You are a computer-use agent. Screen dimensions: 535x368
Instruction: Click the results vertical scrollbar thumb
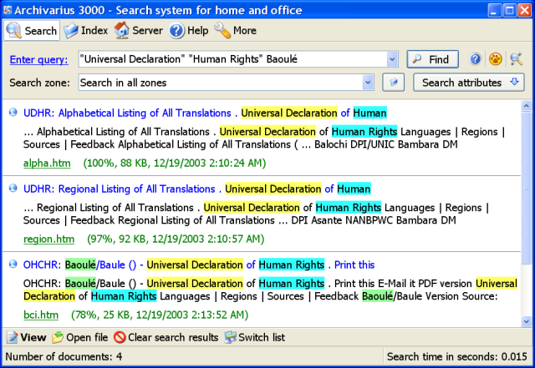pyautogui.click(x=526, y=188)
